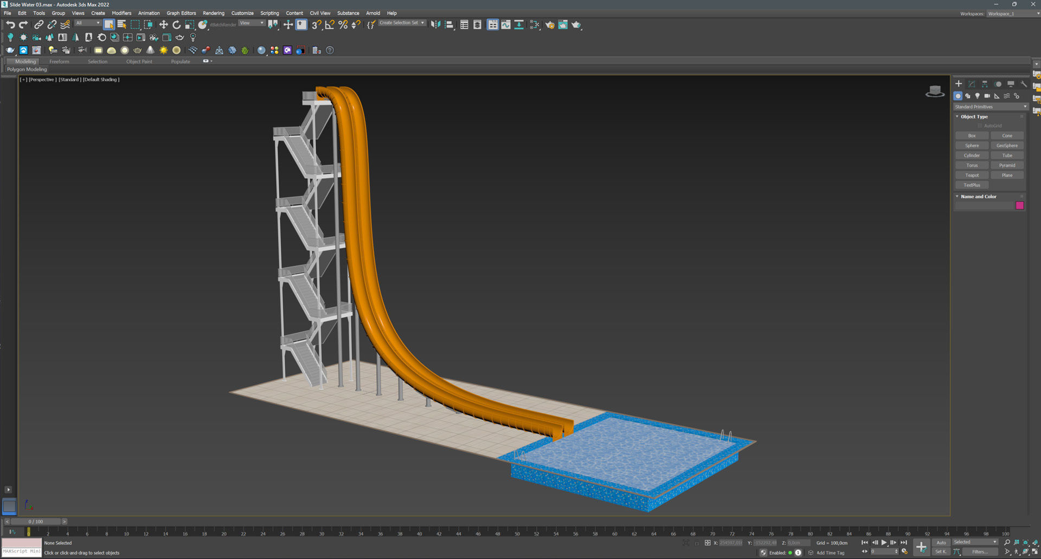Image resolution: width=1041 pixels, height=559 pixels.
Task: Open the Rendering menu
Action: tap(214, 13)
